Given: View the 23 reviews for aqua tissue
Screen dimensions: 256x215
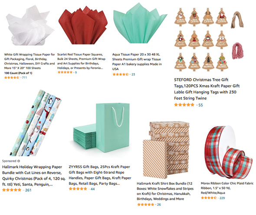Looking at the screenshot, I should (133, 75).
